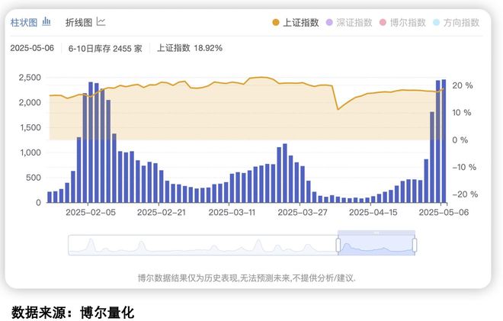Toggle the 博尔指数 legend series
Screen dimensions: 503x321
click(402, 22)
